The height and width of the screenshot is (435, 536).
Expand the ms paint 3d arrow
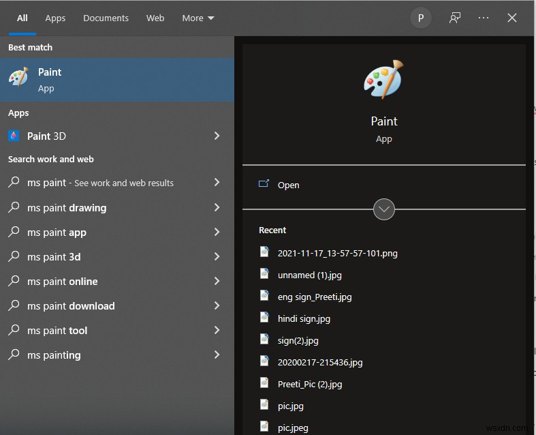tap(217, 256)
